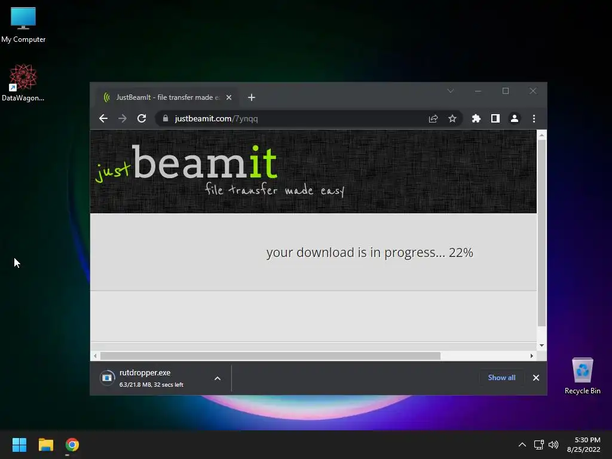Click the horizontal scroll left arrow
This screenshot has width=612, height=459.
coord(95,356)
